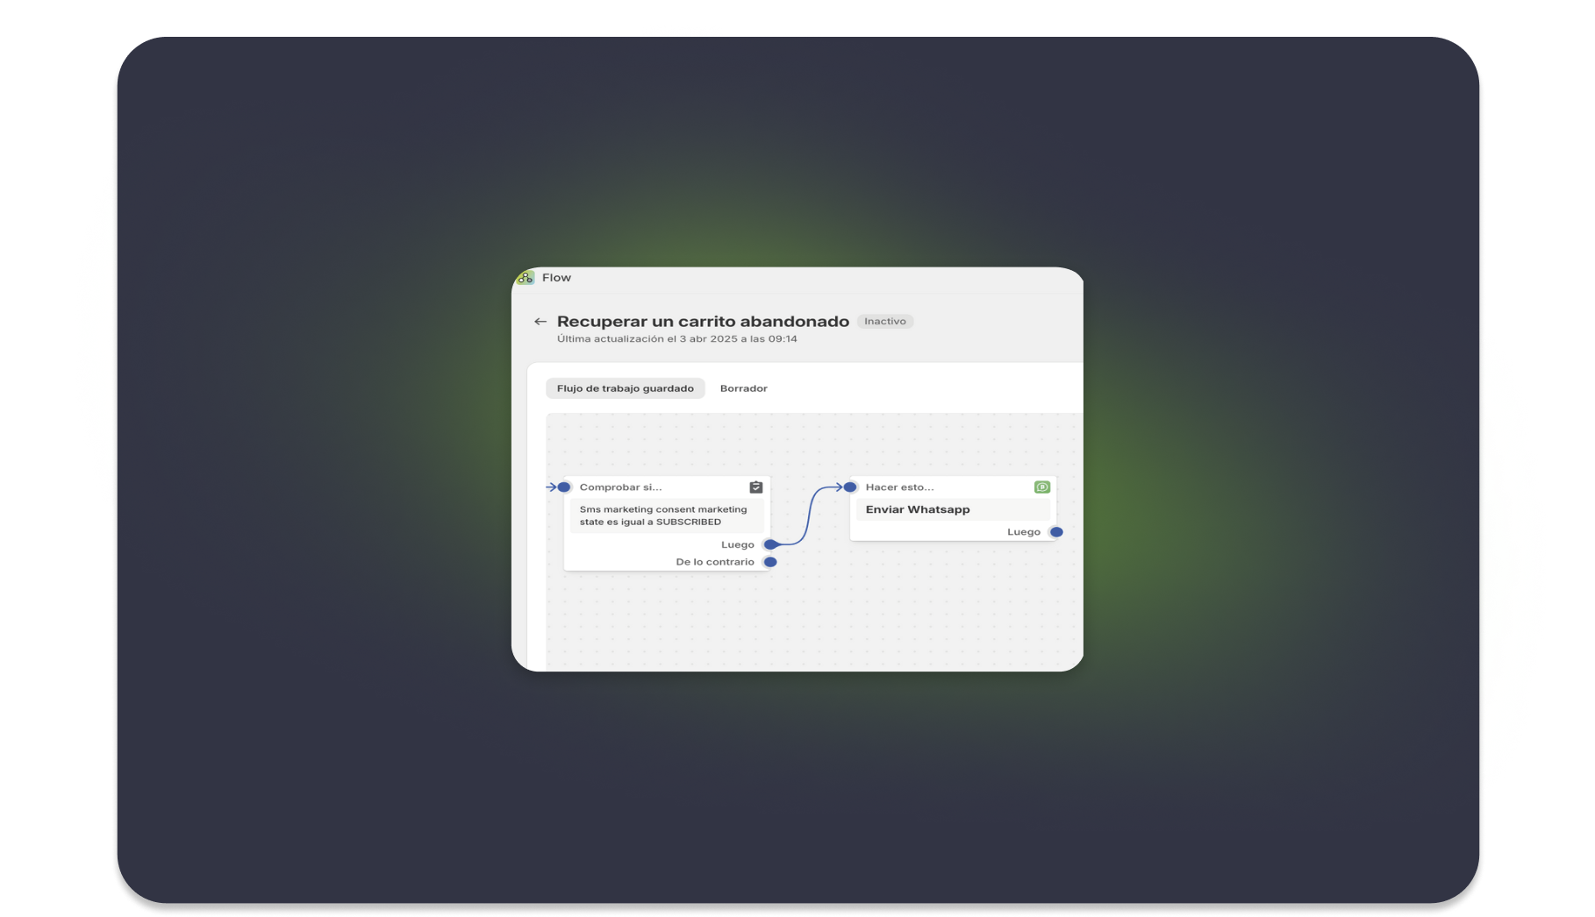Select the Flujo de trabajo guardado tab
Viewport: 1595px width, 917px height.
[x=625, y=388]
